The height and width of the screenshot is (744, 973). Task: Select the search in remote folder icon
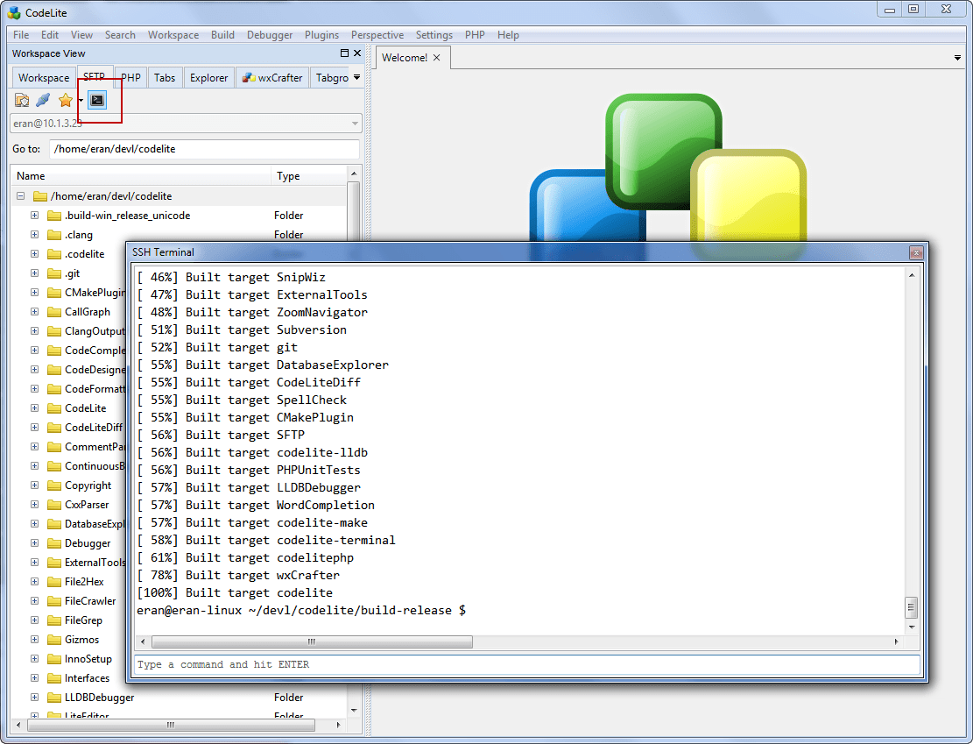(x=21, y=100)
